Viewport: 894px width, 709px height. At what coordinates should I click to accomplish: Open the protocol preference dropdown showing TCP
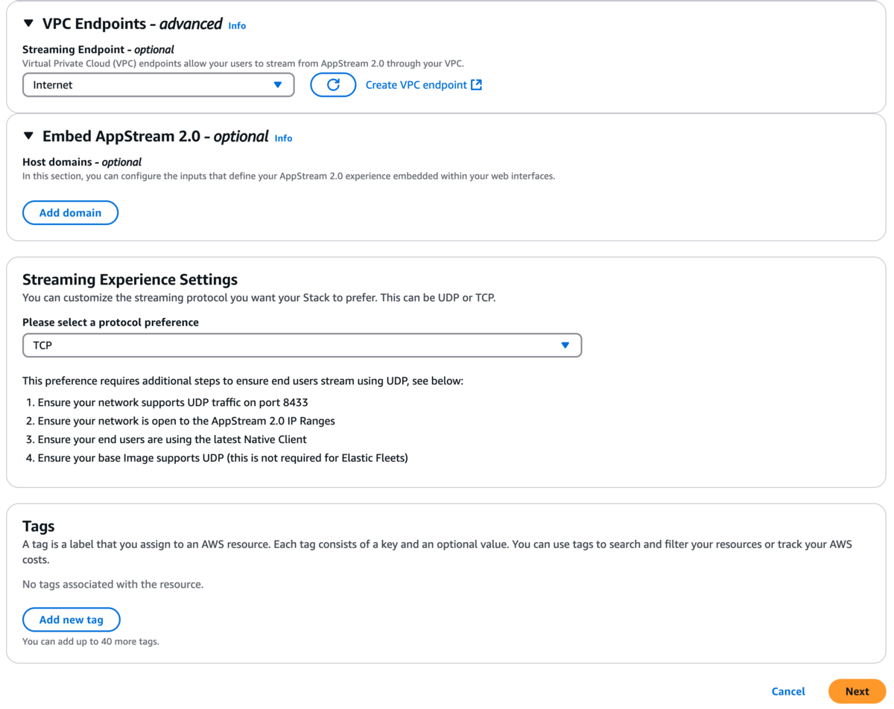point(302,346)
